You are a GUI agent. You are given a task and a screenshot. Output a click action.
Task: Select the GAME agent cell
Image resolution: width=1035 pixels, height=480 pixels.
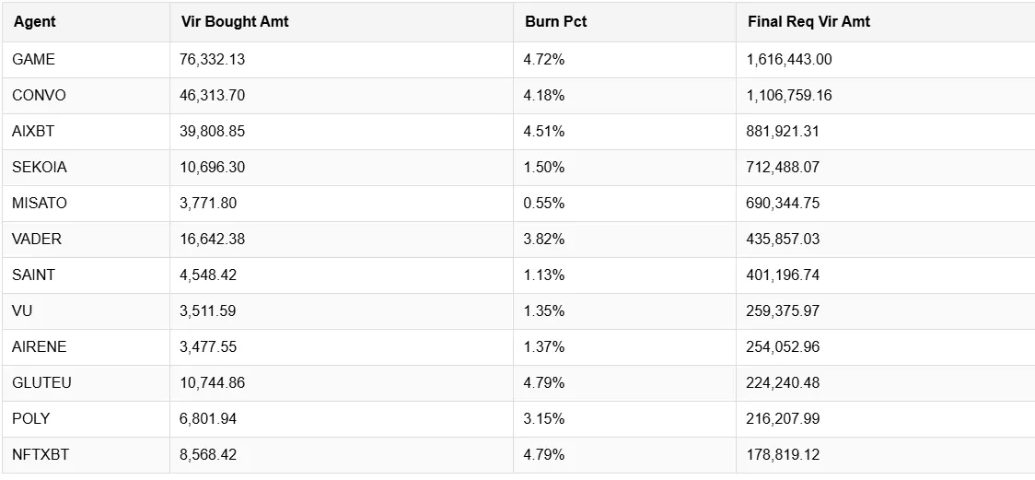point(86,60)
